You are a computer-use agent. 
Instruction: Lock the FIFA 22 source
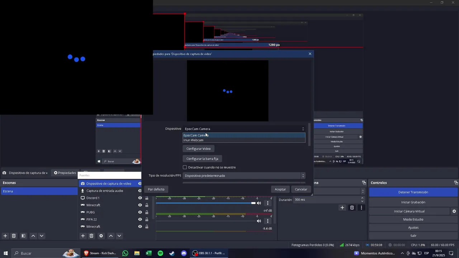(147, 219)
